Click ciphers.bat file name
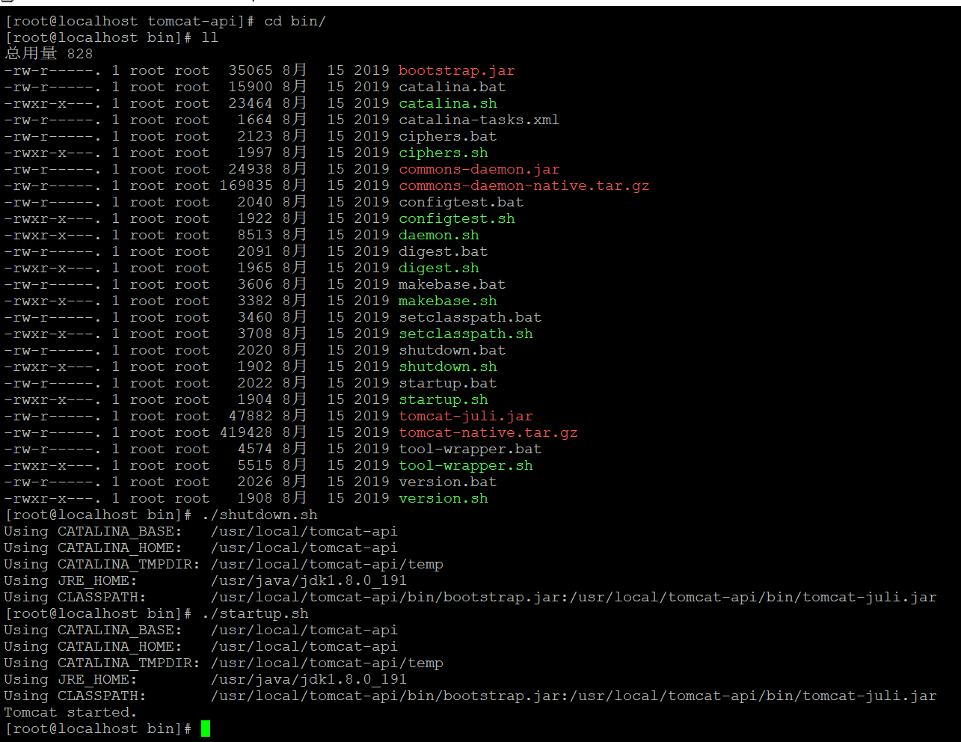This screenshot has width=961, height=742. click(x=447, y=136)
